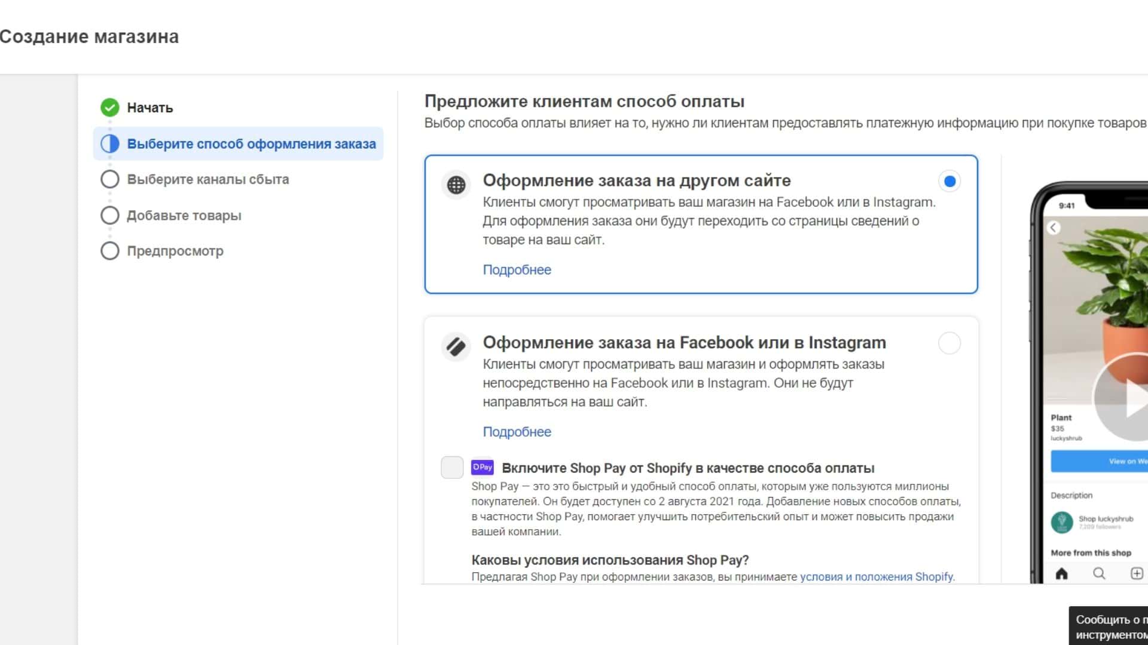The image size is (1148, 645).
Task: Click heading Оформление заказа на другом сайте
Action: pyautogui.click(x=637, y=180)
